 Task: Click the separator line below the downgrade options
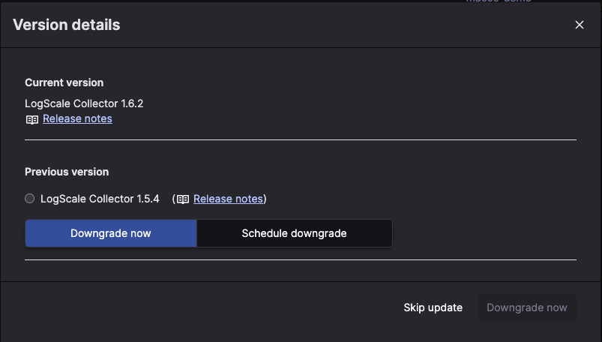click(300, 260)
